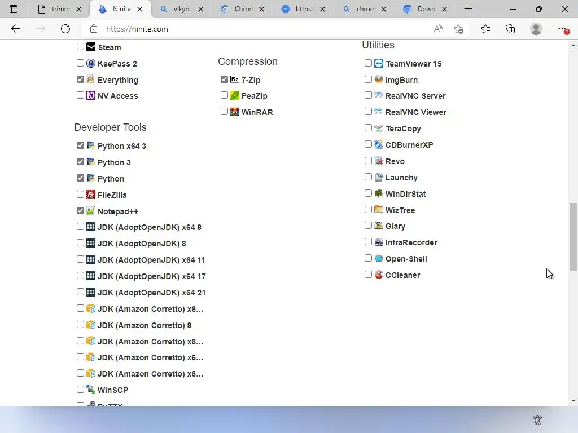Image resolution: width=578 pixels, height=433 pixels.
Task: Uncheck the Python x64 3 checkbox
Action: pos(80,145)
